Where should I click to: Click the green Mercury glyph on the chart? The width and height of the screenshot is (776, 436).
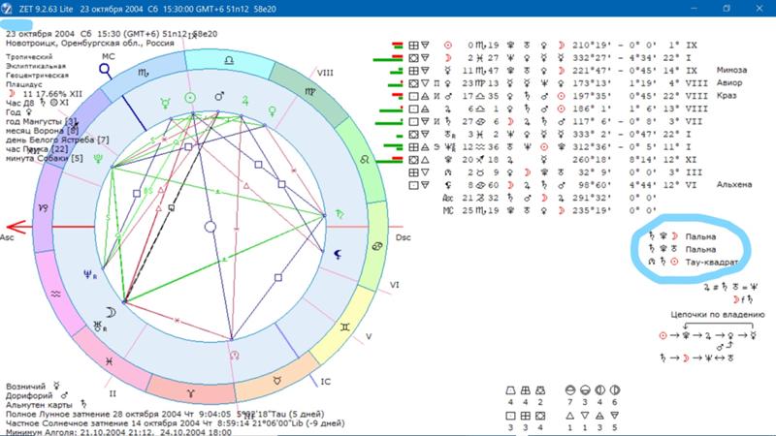[165, 104]
